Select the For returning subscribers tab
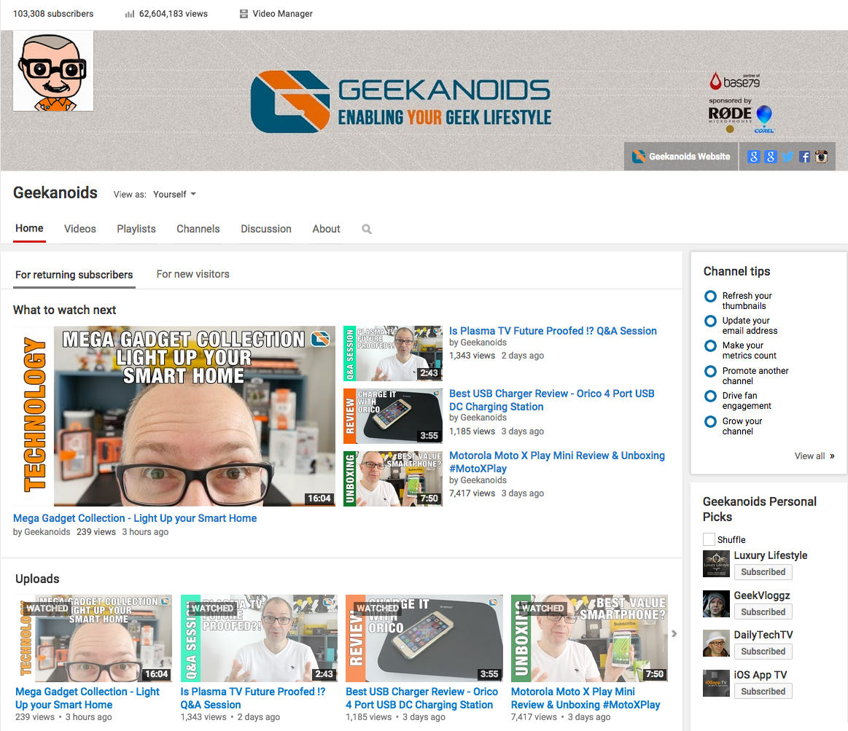This screenshot has width=848, height=731. [74, 275]
